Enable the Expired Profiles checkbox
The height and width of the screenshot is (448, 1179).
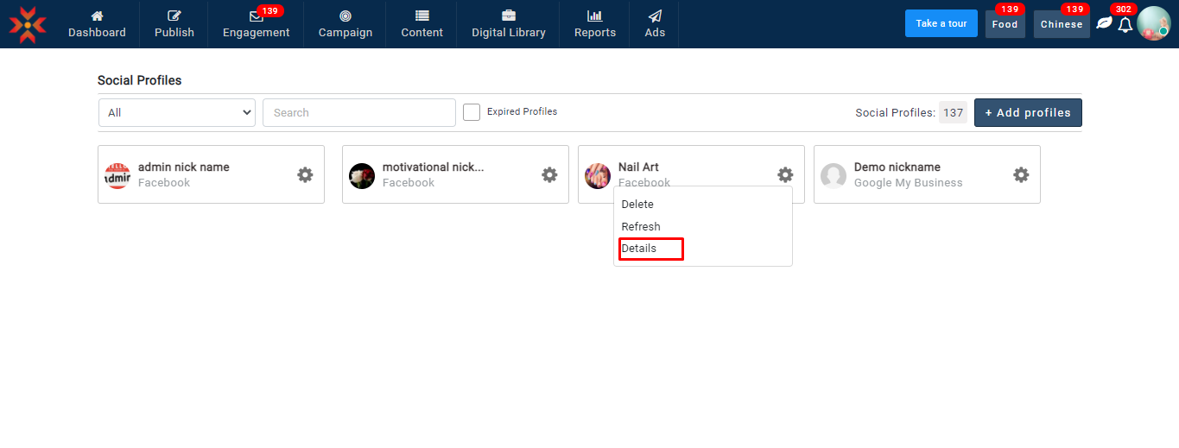click(x=472, y=112)
